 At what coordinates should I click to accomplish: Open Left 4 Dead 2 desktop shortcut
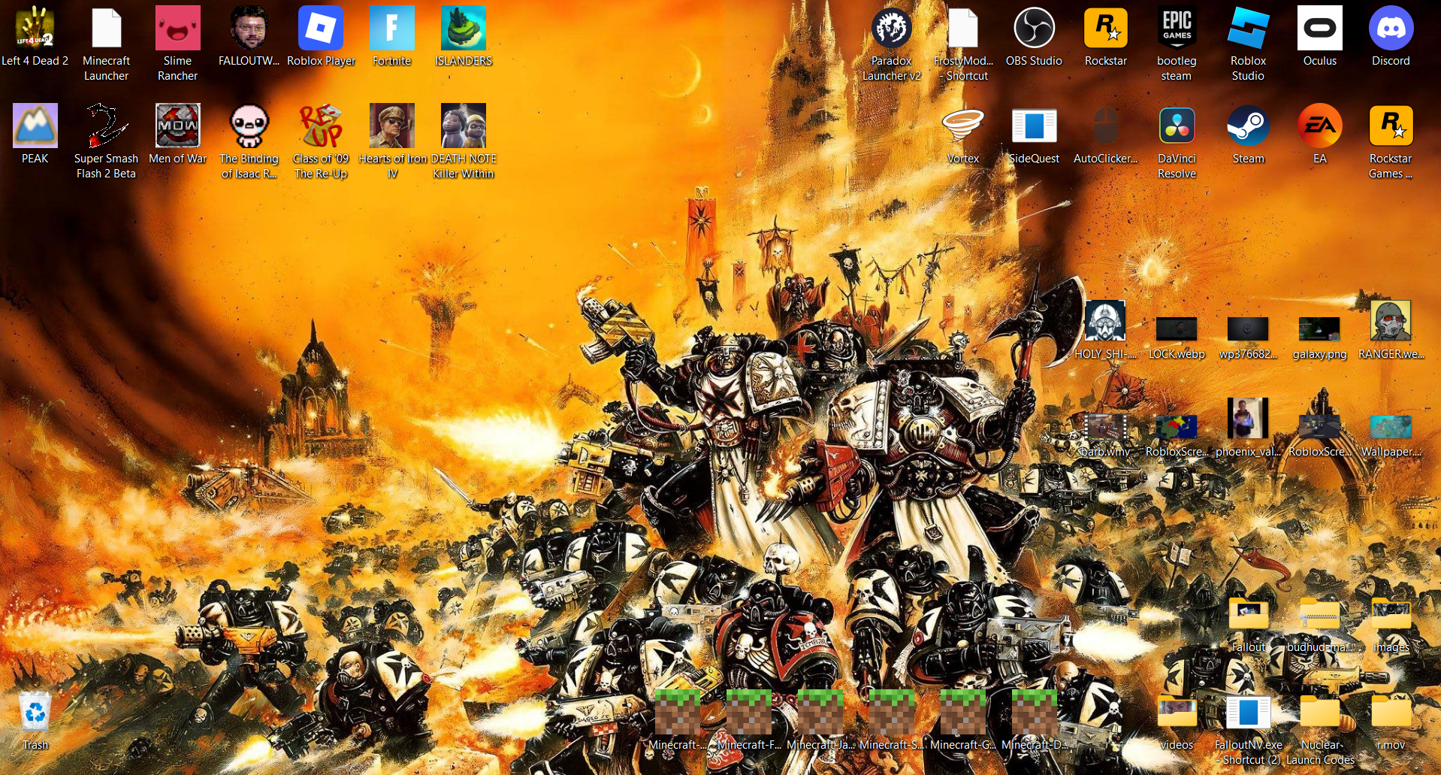(35, 29)
